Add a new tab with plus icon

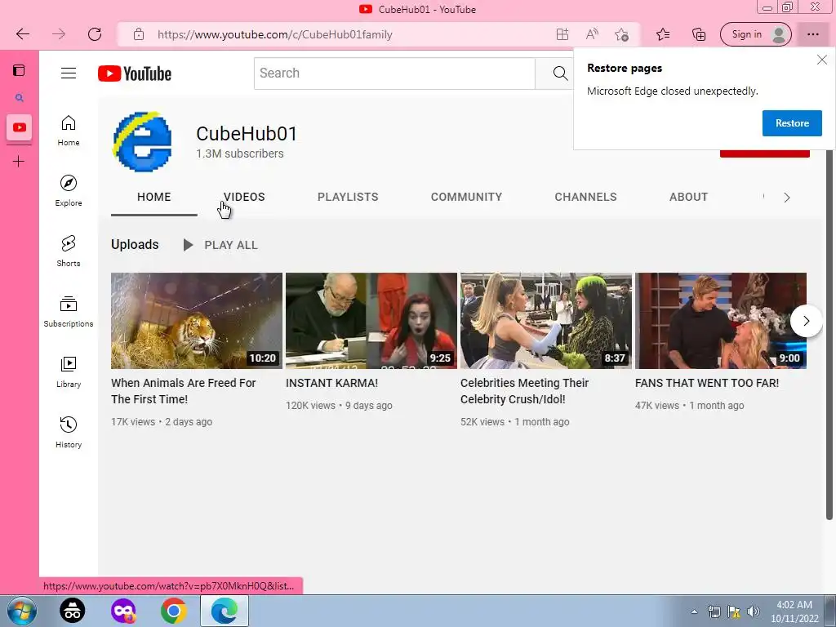(x=19, y=161)
